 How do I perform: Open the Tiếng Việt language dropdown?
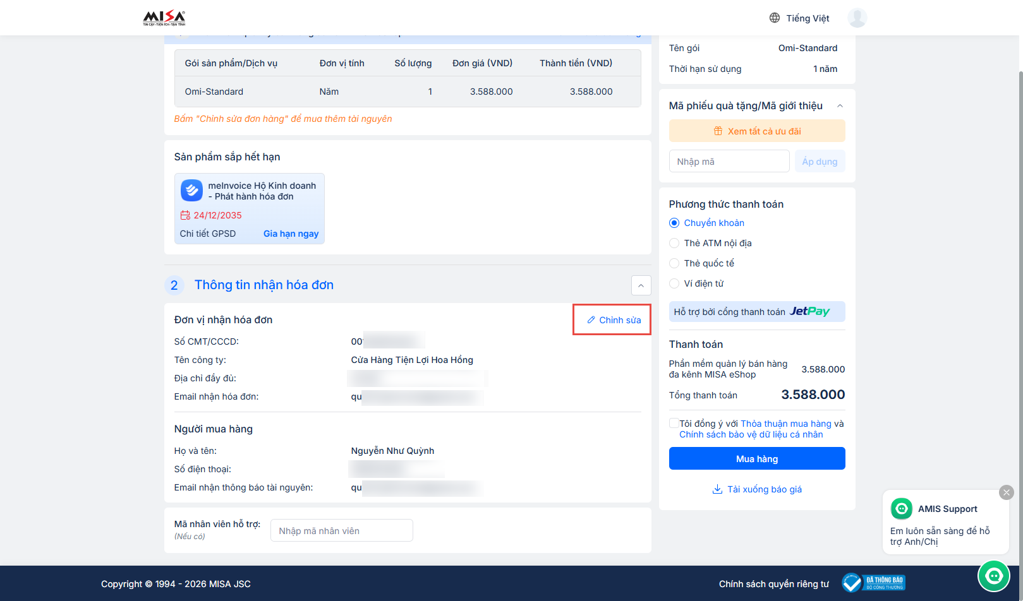(x=807, y=18)
